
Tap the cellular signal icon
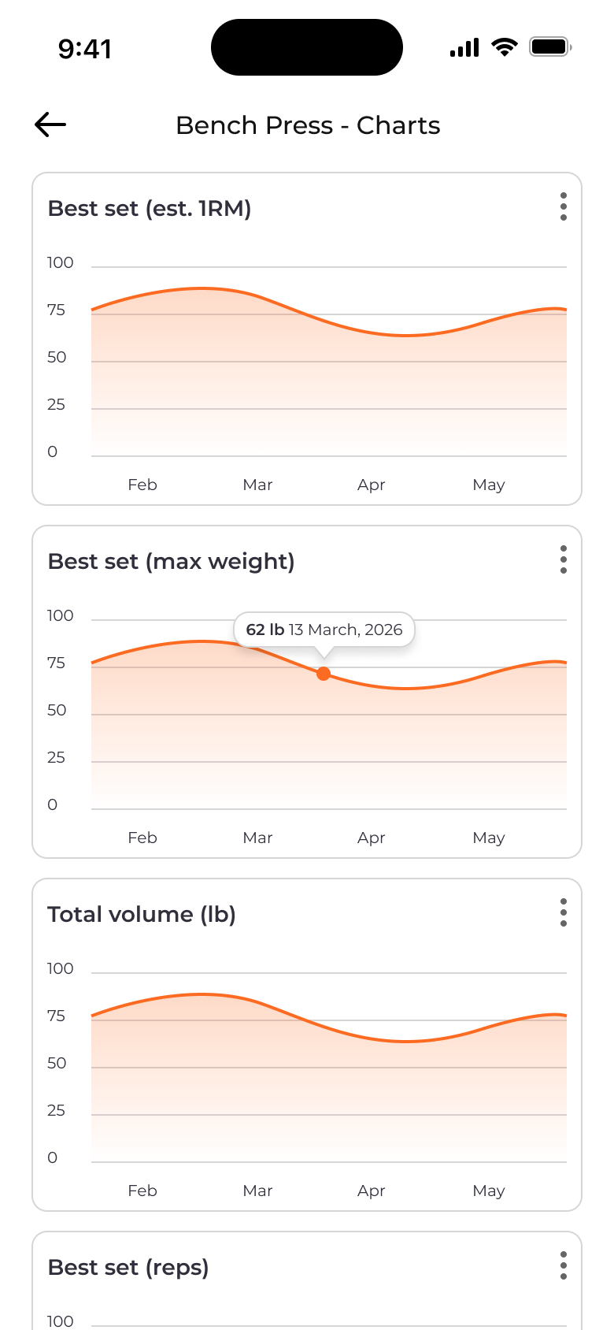point(464,48)
